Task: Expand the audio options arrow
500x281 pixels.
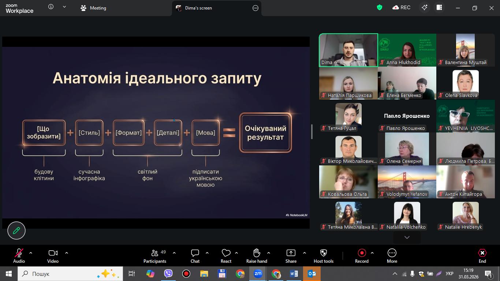Action: (31, 253)
